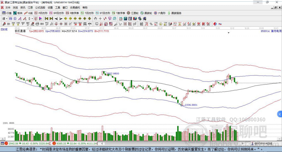282x152 pixels.
Task: Expand volume panel up-triangle button
Action: pos(2,139)
